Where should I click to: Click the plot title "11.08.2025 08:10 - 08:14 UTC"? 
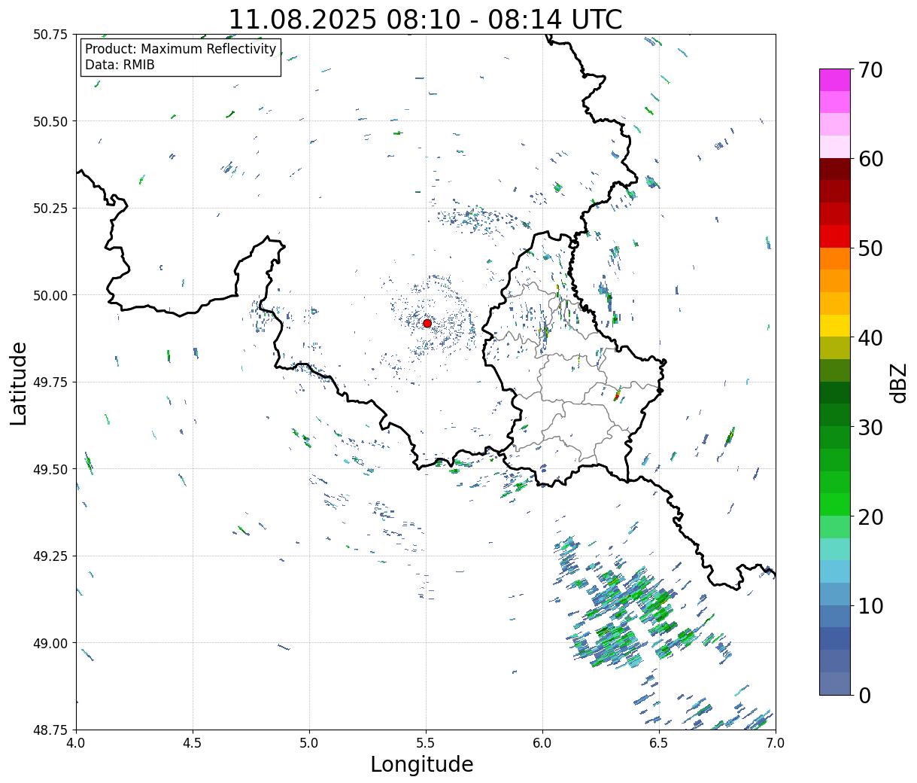click(x=425, y=19)
